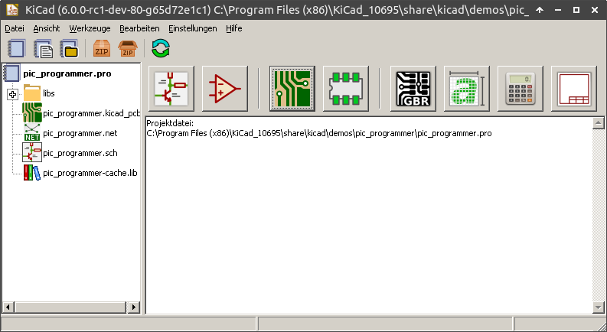Screen dimensions: 607x332
Task: Click title bar keep-above arrow button
Action: point(540,10)
